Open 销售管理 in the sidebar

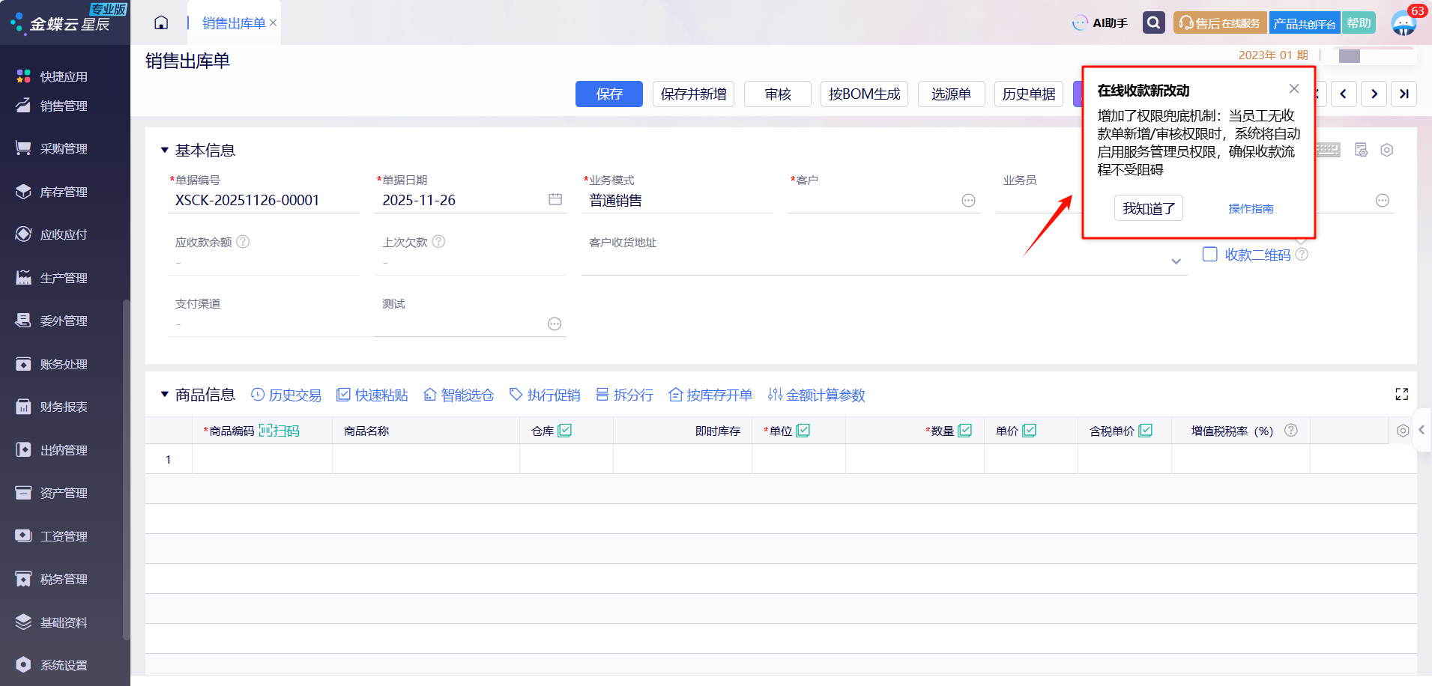click(x=64, y=106)
